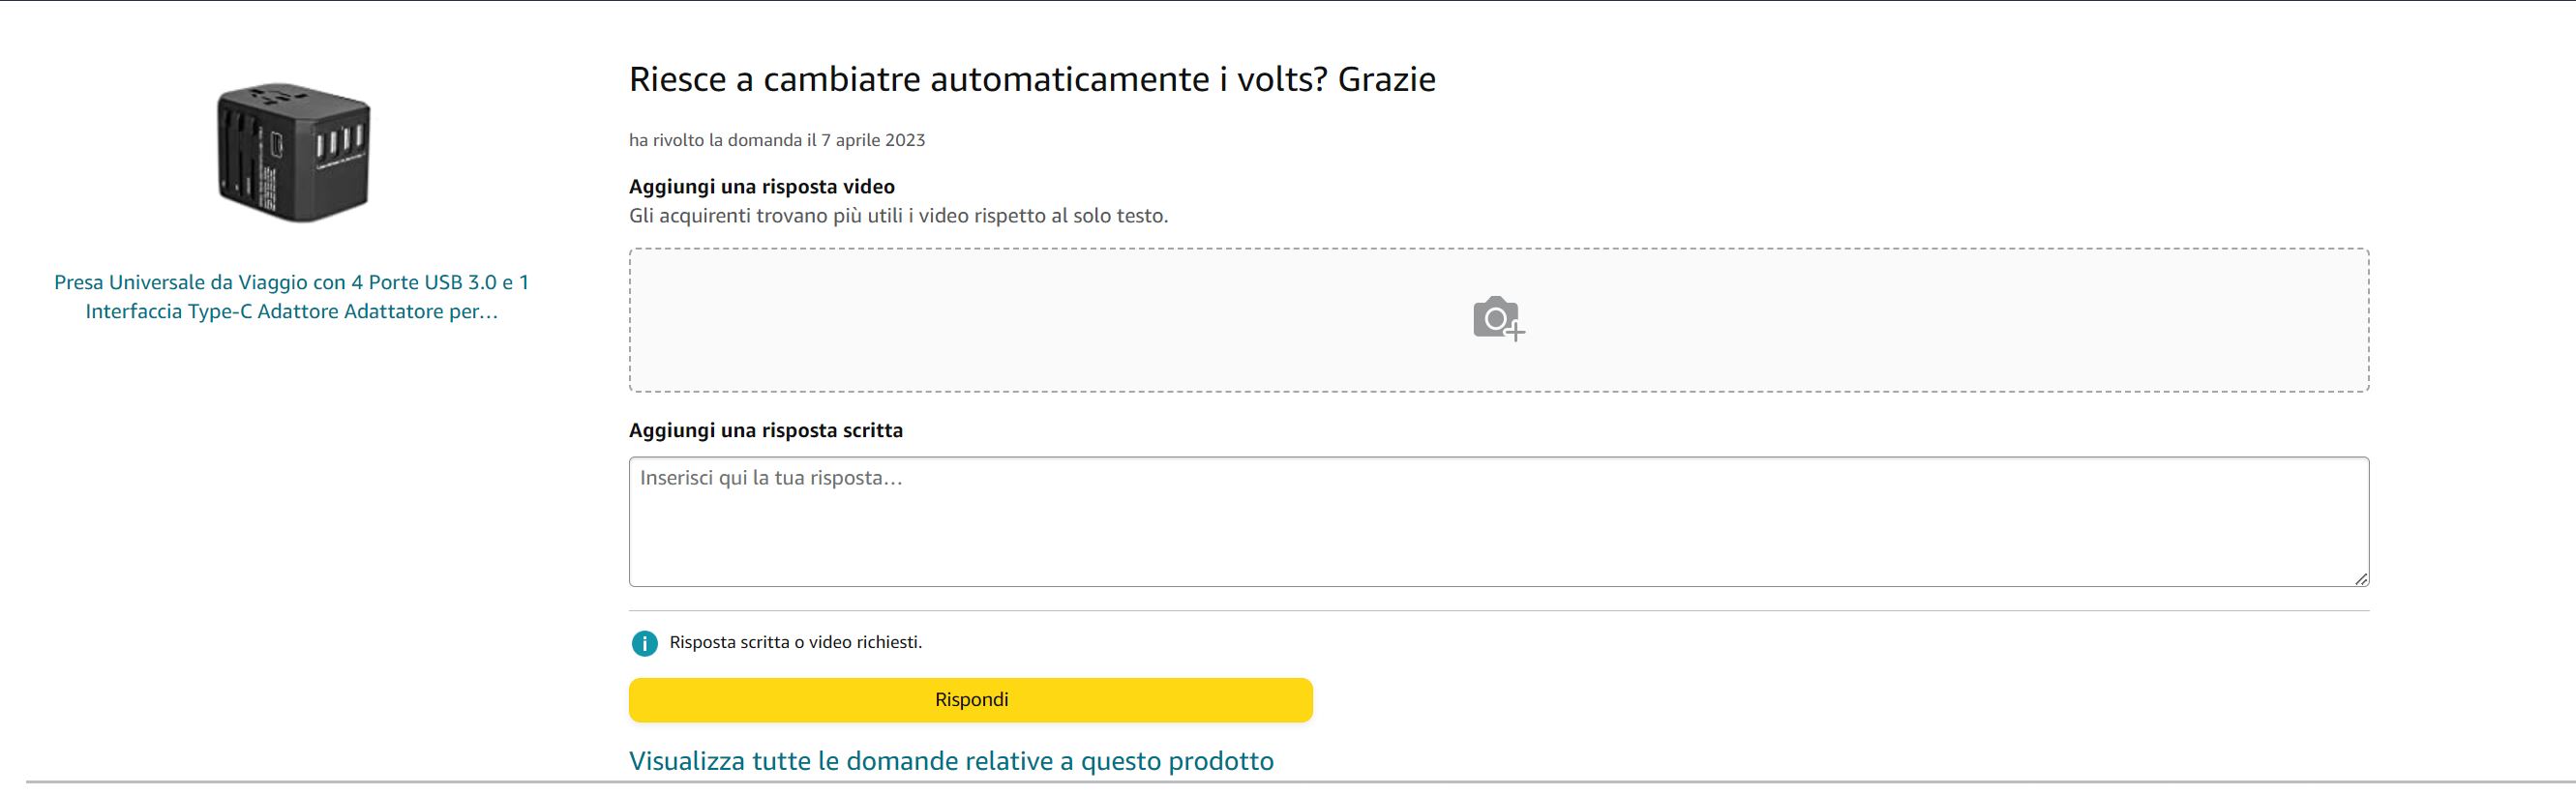Click the Interfaccia Type-C Adattore title line
This screenshot has width=2576, height=795.
[x=292, y=312]
